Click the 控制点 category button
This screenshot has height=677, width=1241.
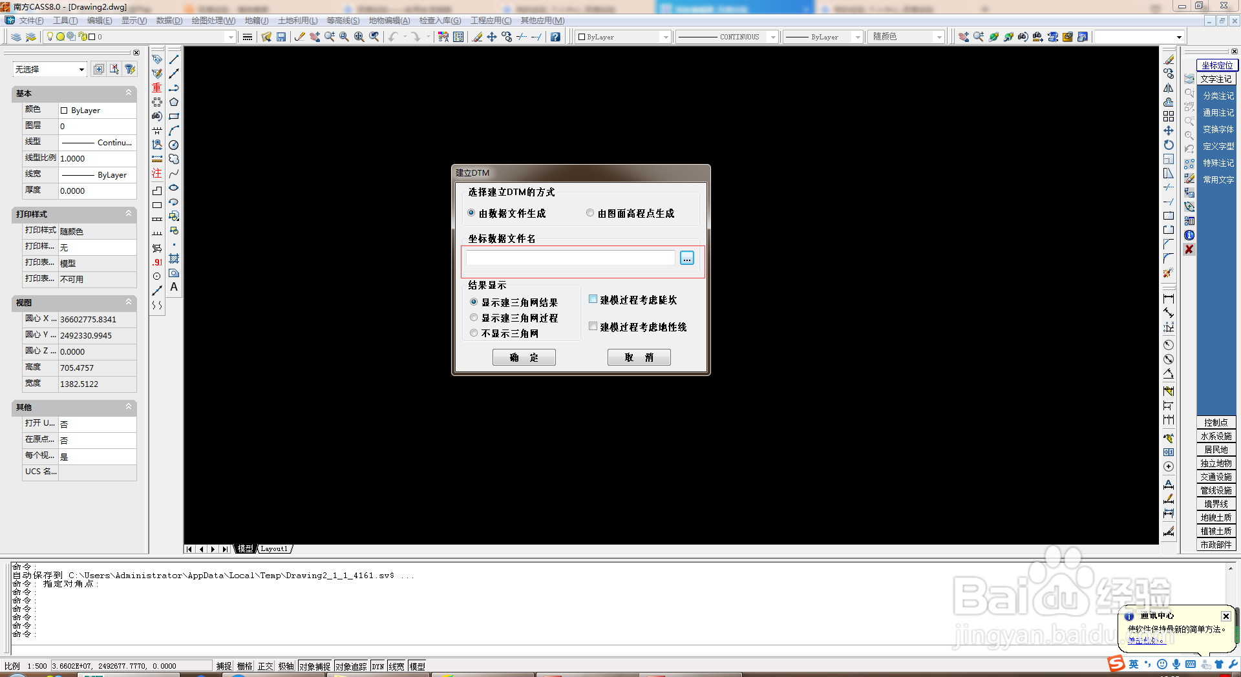click(x=1216, y=422)
